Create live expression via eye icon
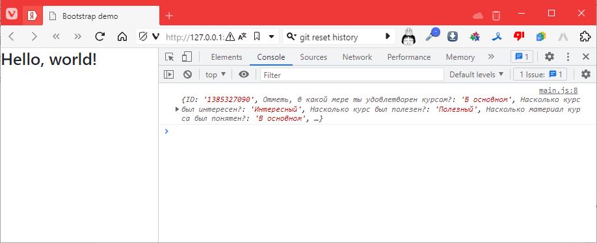597x243 pixels. [x=244, y=75]
